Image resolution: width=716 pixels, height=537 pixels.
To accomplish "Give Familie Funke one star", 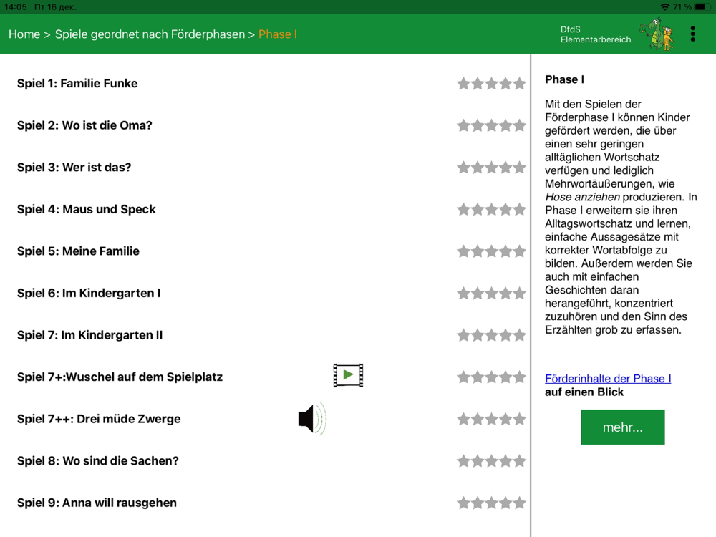I will tap(463, 84).
